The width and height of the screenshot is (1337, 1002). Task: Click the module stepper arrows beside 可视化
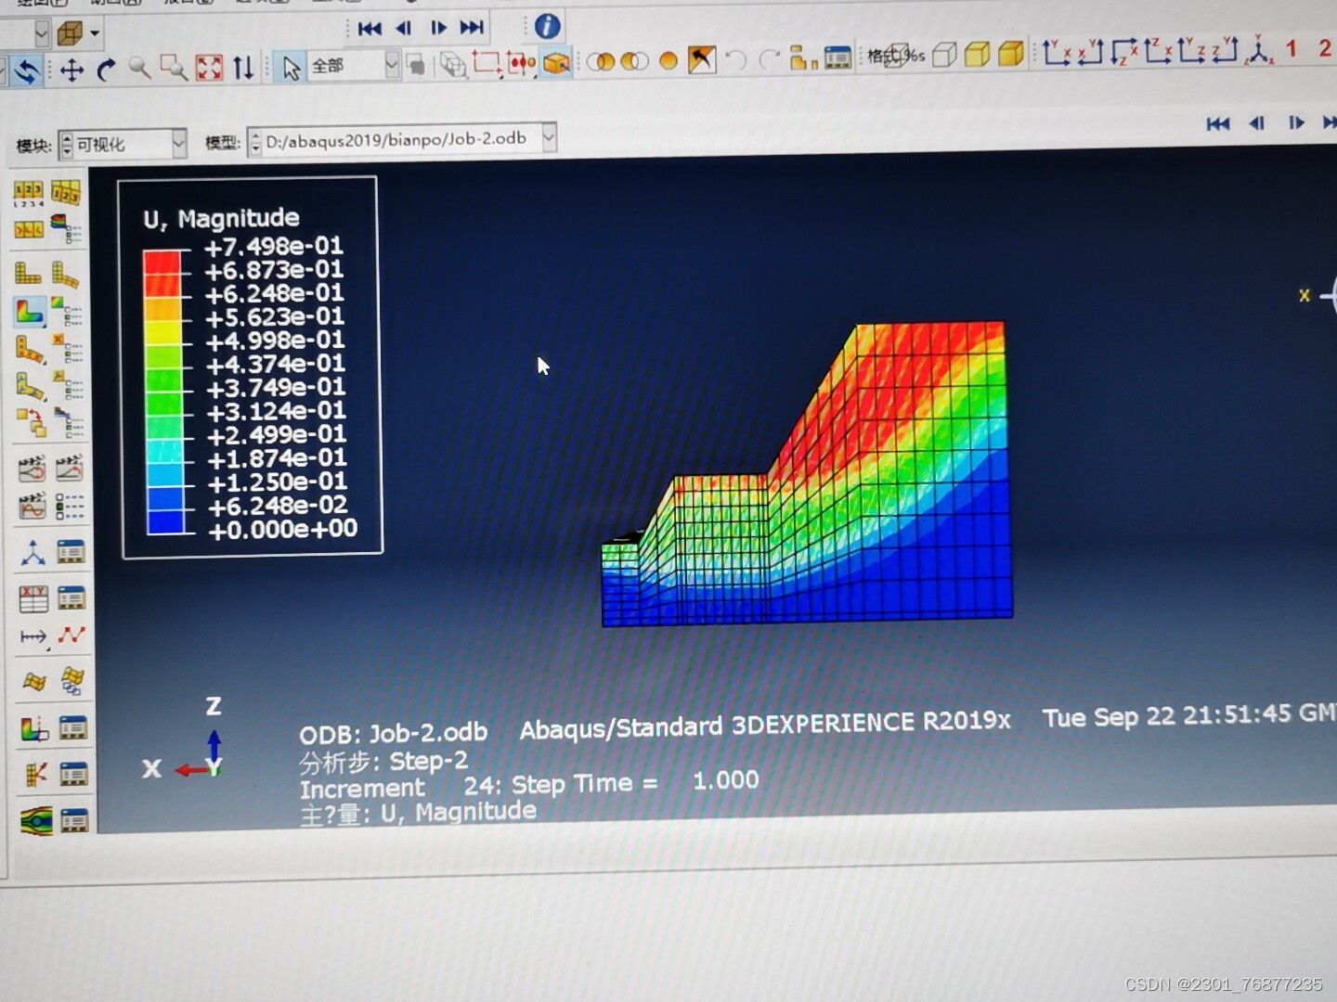pos(67,145)
